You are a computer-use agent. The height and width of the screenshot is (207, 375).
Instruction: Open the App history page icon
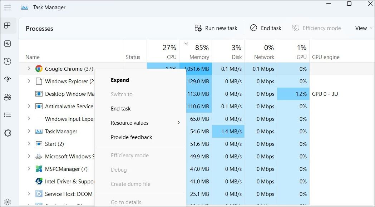[8, 61]
